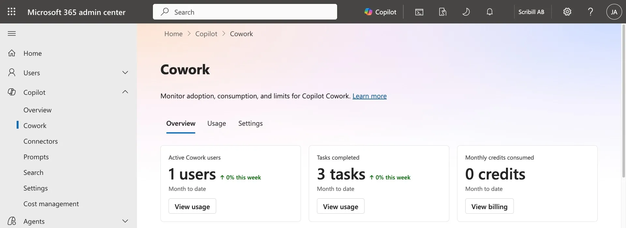
Task: Go to Home in the breadcrumb
Action: pos(173,34)
